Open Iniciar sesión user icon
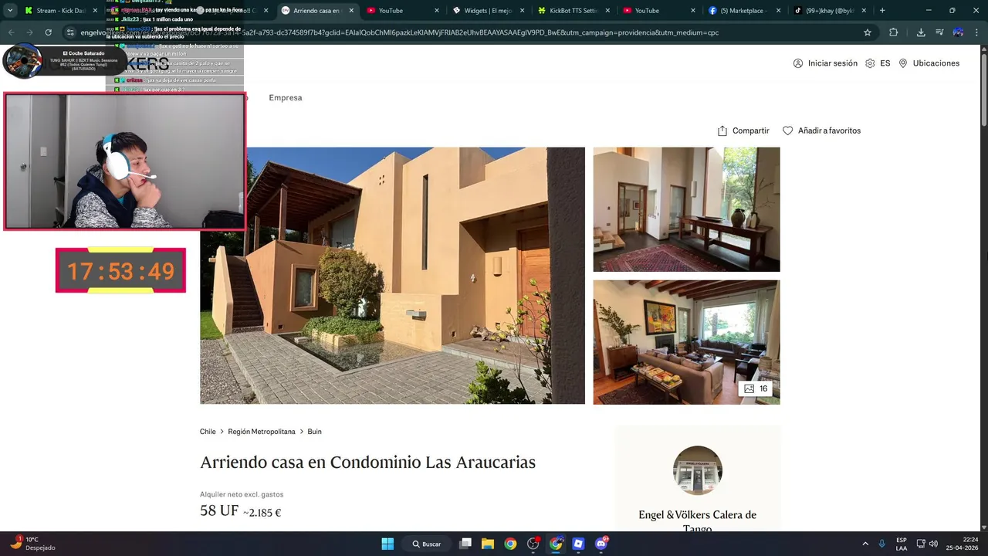This screenshot has height=556, width=988. click(798, 63)
